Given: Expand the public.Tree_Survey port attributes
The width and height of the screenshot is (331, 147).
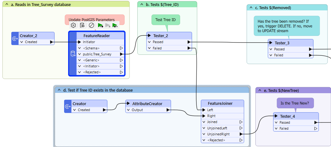Looking at the screenshot, I should point(80,54).
